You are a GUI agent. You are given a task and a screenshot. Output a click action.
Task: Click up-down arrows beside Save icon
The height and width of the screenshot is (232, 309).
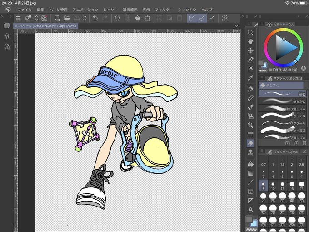(85, 18)
